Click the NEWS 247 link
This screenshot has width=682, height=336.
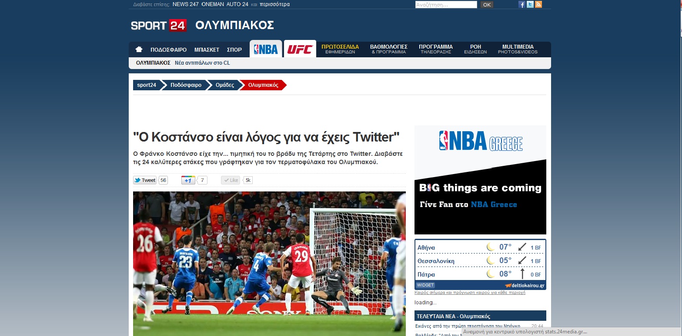pos(185,4)
